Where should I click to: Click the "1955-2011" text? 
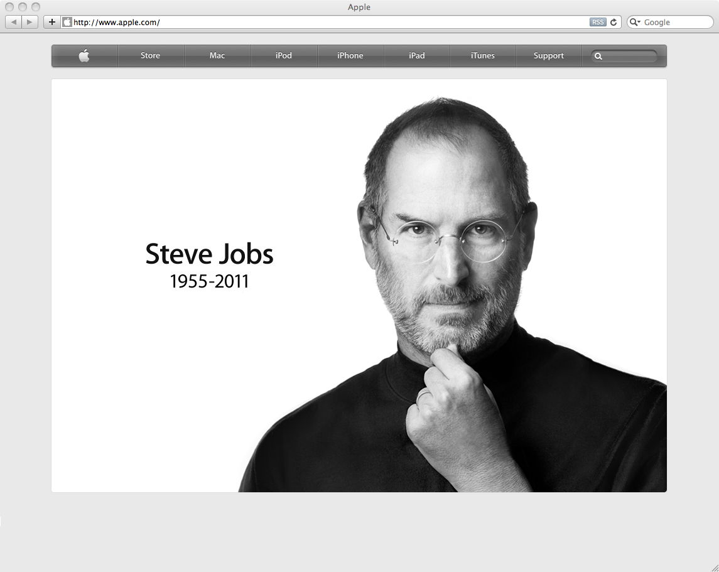(x=209, y=281)
